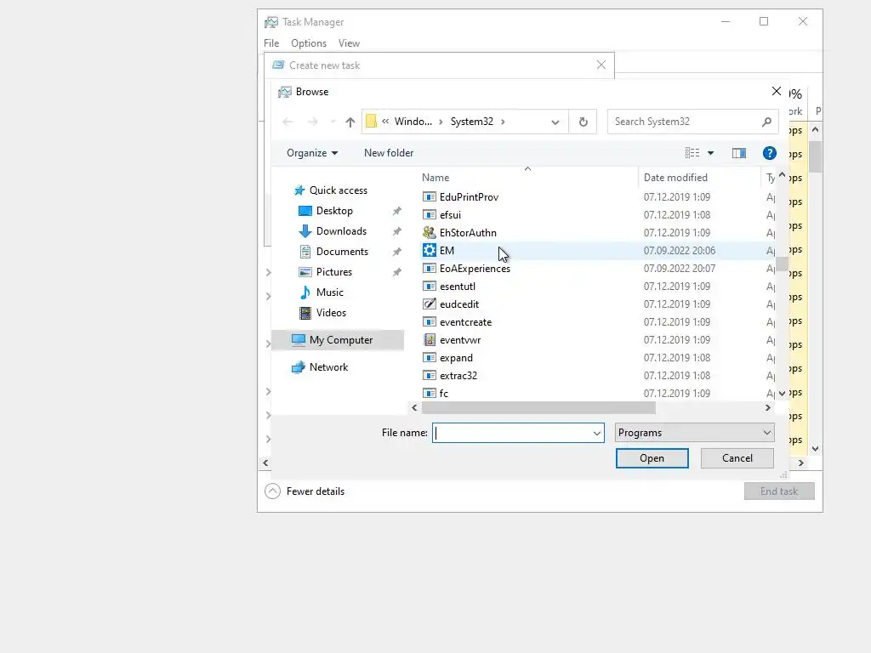Toggle the preview pane icon
This screenshot has width=871, height=653.
pyautogui.click(x=739, y=153)
